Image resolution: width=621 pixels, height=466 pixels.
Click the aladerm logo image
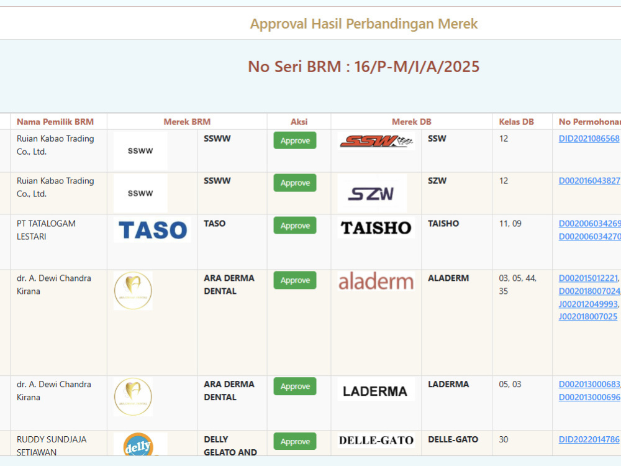click(376, 281)
